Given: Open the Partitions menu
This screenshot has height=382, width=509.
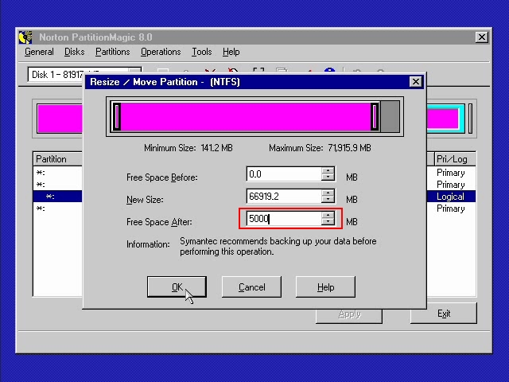Looking at the screenshot, I should (113, 52).
